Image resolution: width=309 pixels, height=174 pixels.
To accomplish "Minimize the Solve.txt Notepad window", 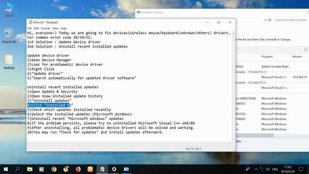I will [207, 22].
